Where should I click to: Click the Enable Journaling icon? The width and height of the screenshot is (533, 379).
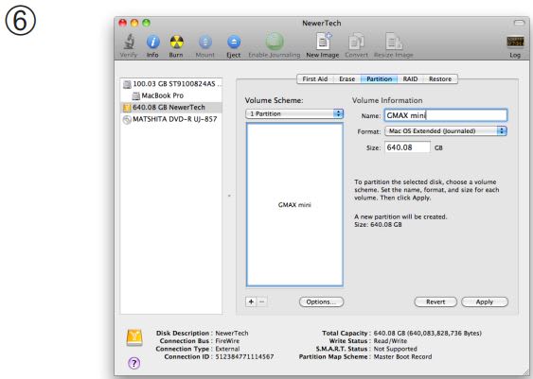(x=275, y=42)
